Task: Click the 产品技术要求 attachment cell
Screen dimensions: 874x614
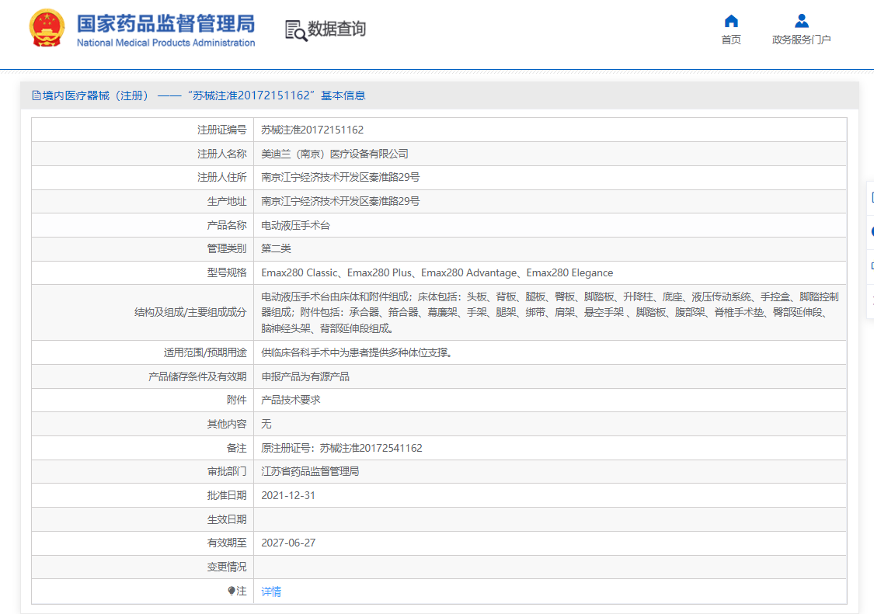Action: [291, 400]
